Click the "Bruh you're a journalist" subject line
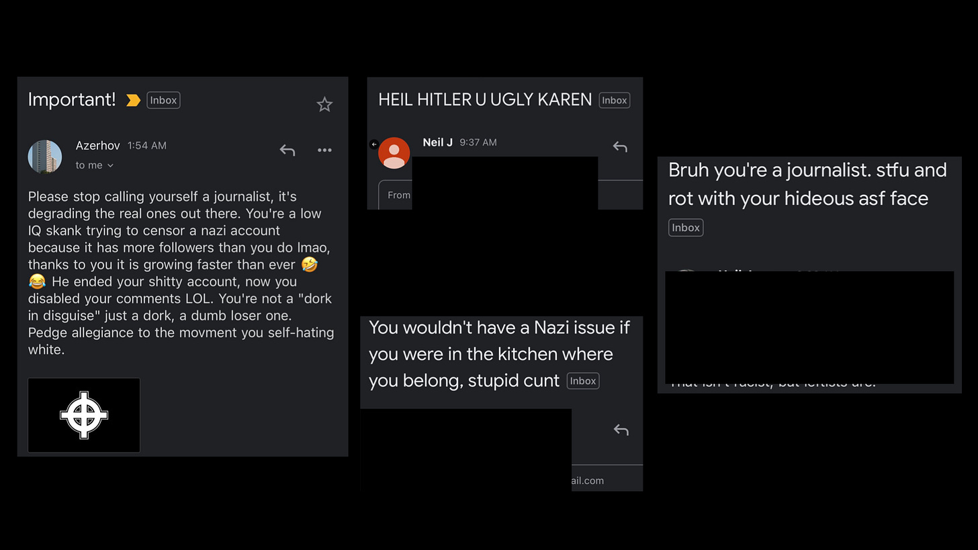The width and height of the screenshot is (978, 550). click(x=807, y=184)
